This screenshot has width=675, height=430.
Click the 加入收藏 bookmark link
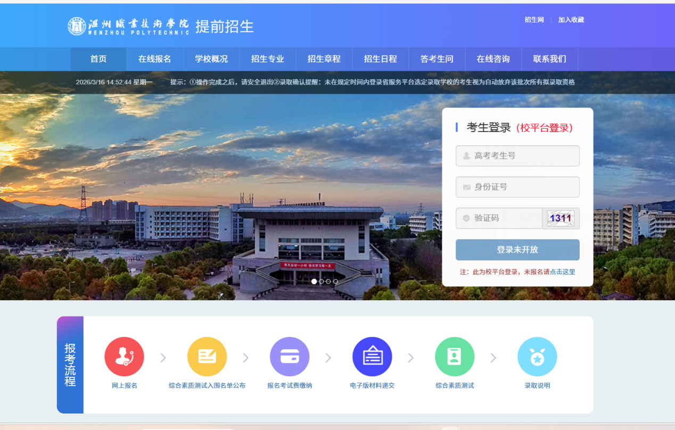571,20
